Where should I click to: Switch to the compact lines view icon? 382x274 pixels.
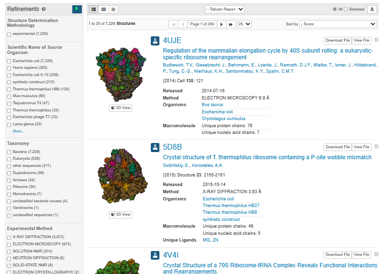pyautogui.click(x=113, y=9)
